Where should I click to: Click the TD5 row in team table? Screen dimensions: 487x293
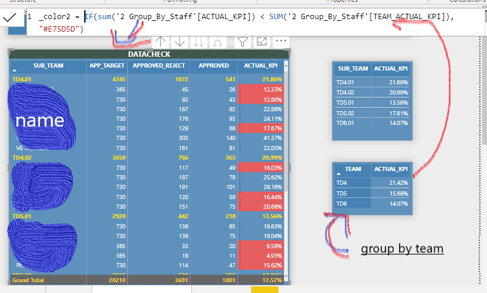pos(372,193)
